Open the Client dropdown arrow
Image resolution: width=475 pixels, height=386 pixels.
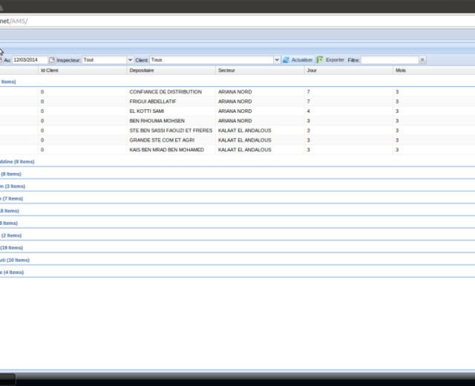(277, 60)
